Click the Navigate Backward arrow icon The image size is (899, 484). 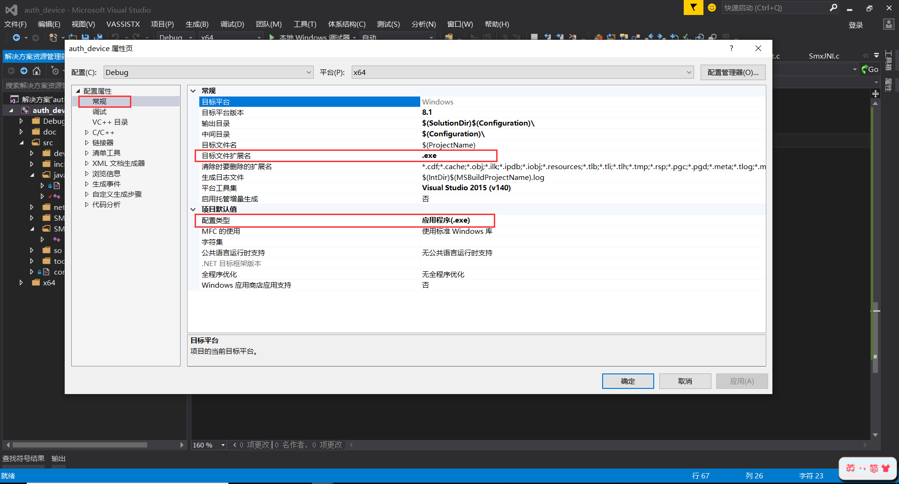pyautogui.click(x=16, y=37)
